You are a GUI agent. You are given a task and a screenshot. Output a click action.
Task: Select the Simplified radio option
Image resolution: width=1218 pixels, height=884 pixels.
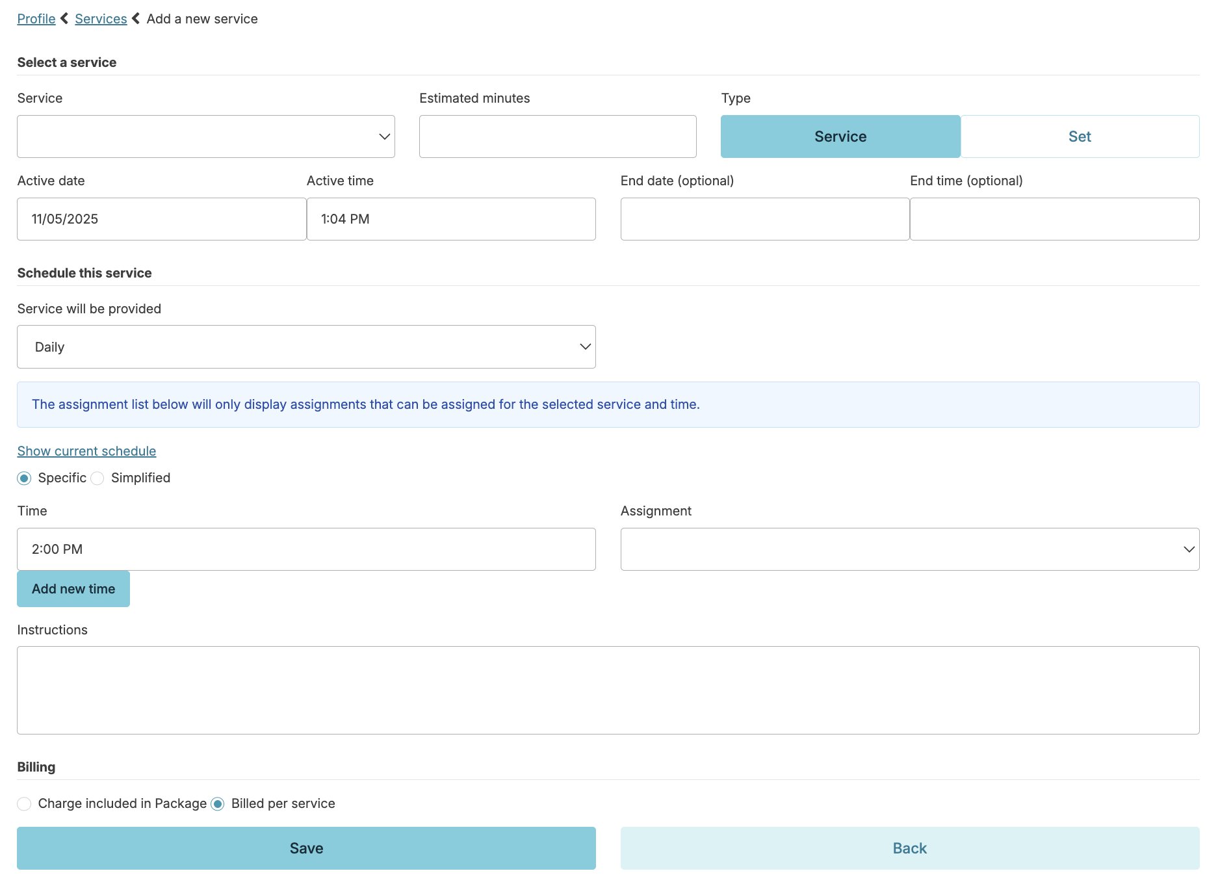(x=97, y=478)
